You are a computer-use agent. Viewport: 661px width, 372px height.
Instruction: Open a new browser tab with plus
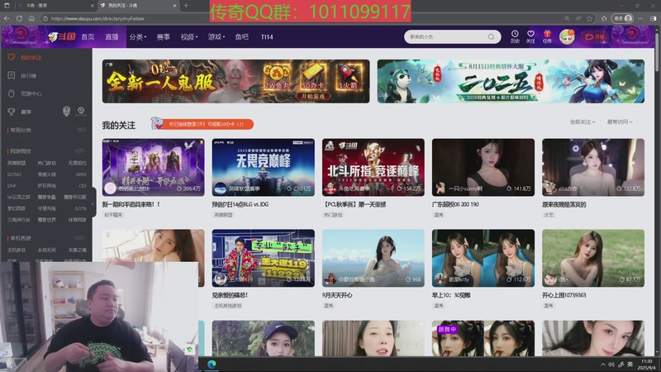(186, 6)
